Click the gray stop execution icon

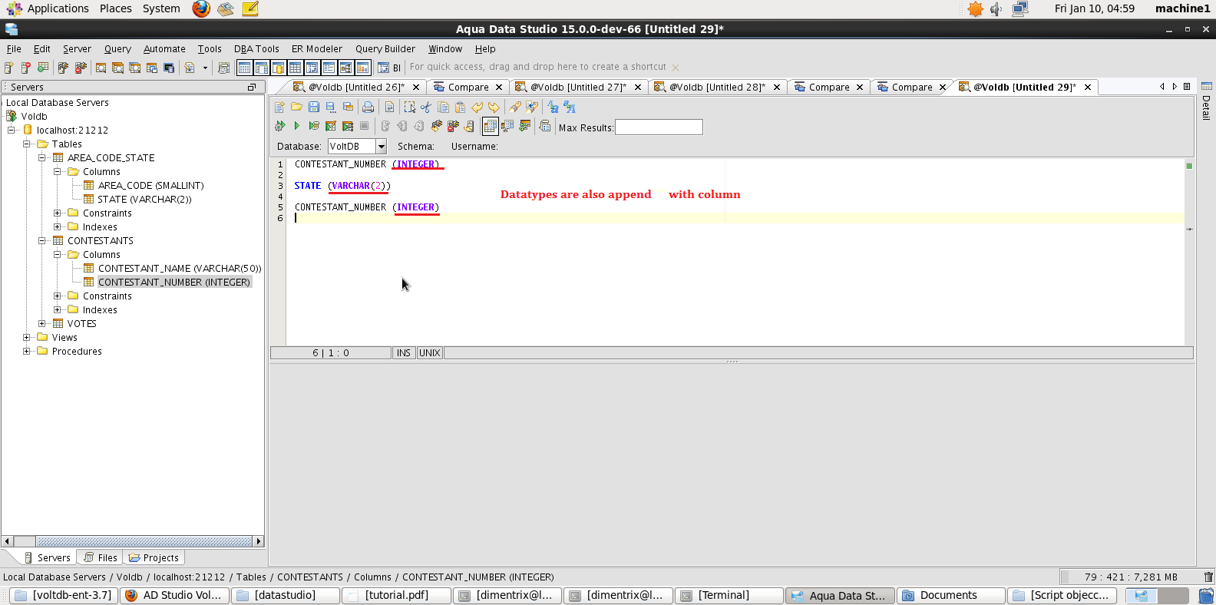(x=365, y=126)
